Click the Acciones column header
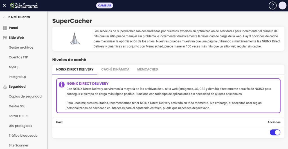This screenshot has width=288, height=149. [x=274, y=122]
